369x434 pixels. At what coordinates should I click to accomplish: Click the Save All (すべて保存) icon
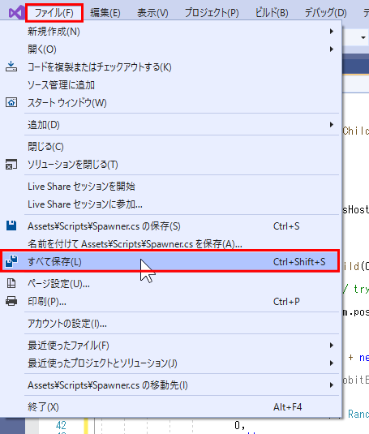11,261
